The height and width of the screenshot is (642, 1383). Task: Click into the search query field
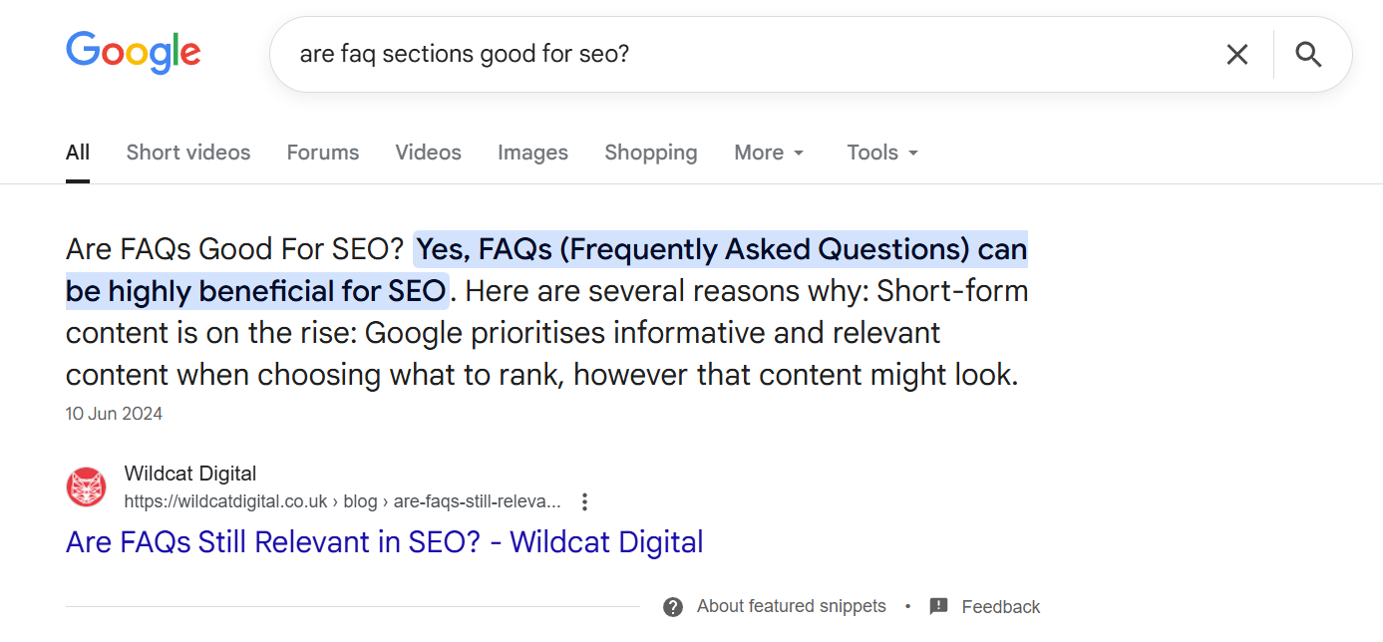698,55
